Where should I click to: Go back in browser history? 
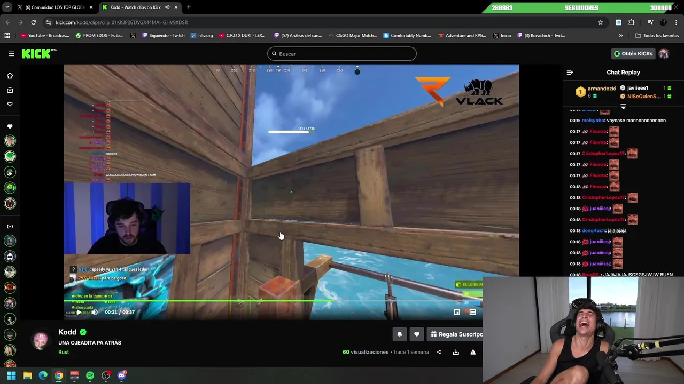click(x=7, y=22)
